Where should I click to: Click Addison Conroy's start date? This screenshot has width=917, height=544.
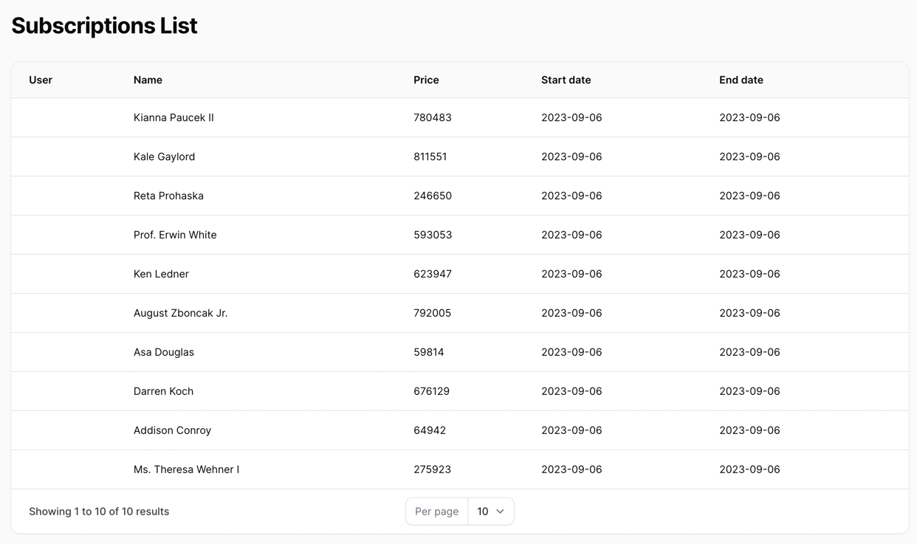571,430
